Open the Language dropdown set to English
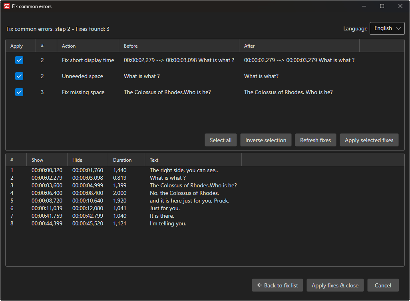The width and height of the screenshot is (410, 301). click(x=387, y=28)
